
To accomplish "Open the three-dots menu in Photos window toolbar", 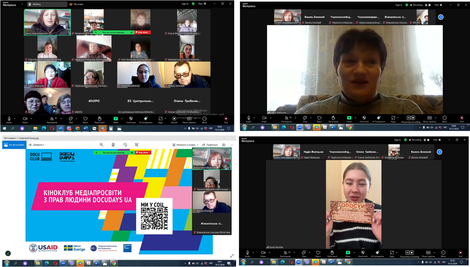I will pos(231,145).
